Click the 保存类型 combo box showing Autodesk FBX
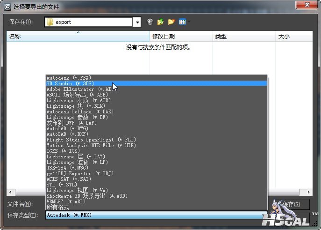321x230 pixels. (x=154, y=215)
